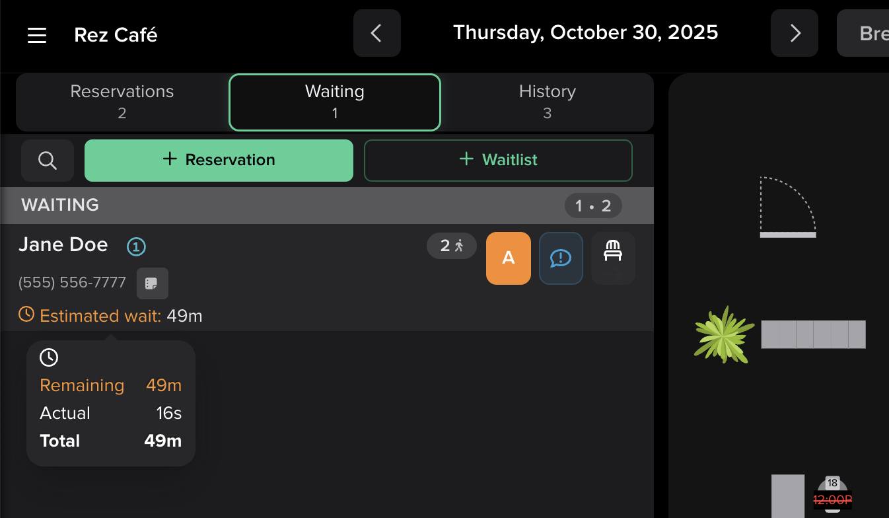Screen dimensions: 889x518
Task: Click the clock icon by Estimated wait
Action: tap(26, 314)
